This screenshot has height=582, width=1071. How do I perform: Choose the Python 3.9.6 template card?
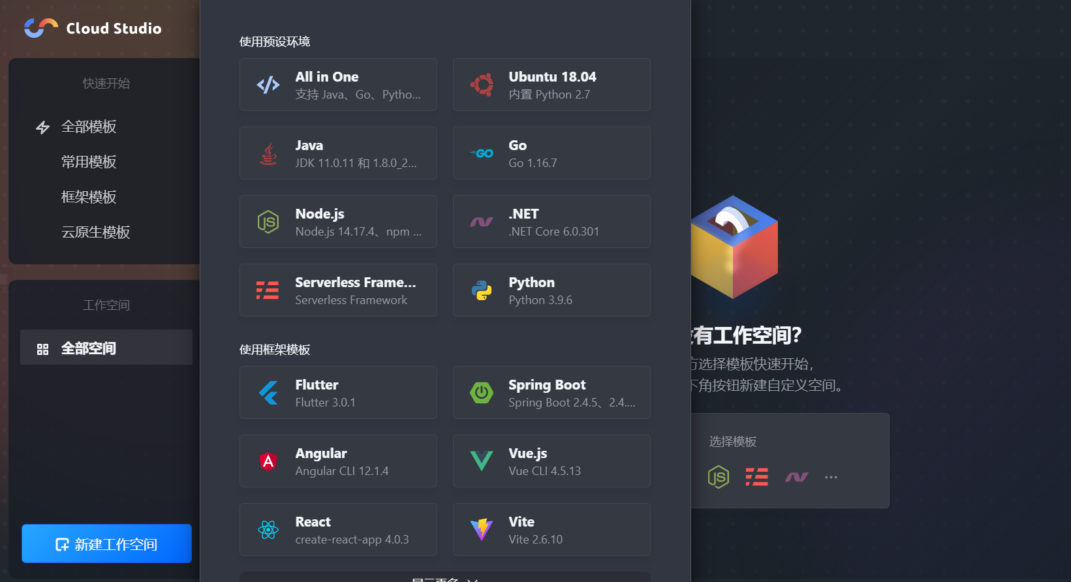tap(551, 290)
